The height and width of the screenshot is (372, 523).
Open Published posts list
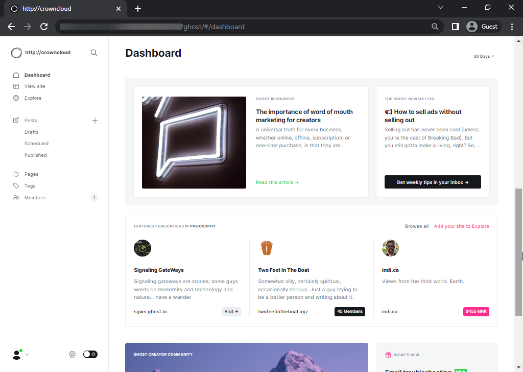35,155
